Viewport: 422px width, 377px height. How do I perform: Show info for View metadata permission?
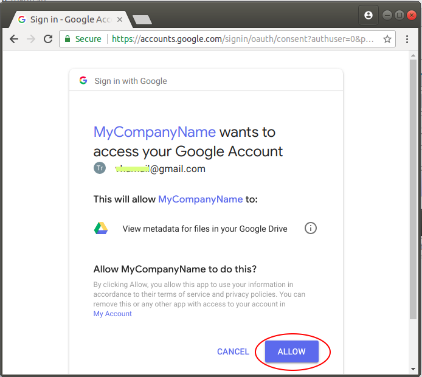click(x=311, y=228)
